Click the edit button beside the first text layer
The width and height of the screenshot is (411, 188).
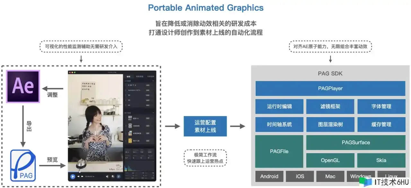pos(148,86)
